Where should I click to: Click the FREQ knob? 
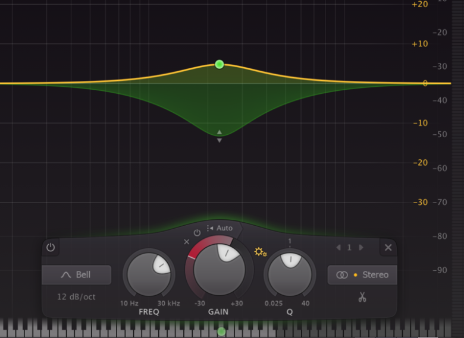(x=149, y=274)
